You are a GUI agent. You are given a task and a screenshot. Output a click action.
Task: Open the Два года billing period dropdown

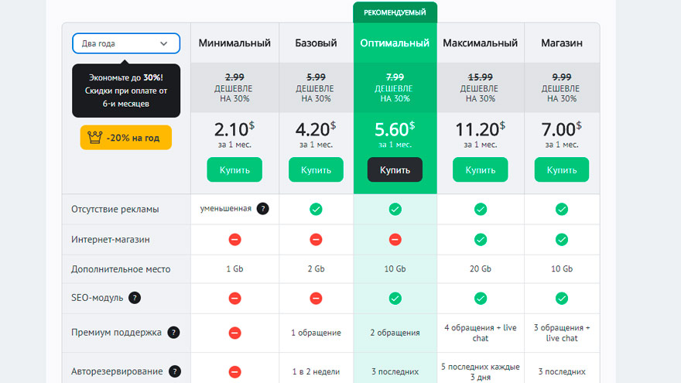[x=126, y=43]
